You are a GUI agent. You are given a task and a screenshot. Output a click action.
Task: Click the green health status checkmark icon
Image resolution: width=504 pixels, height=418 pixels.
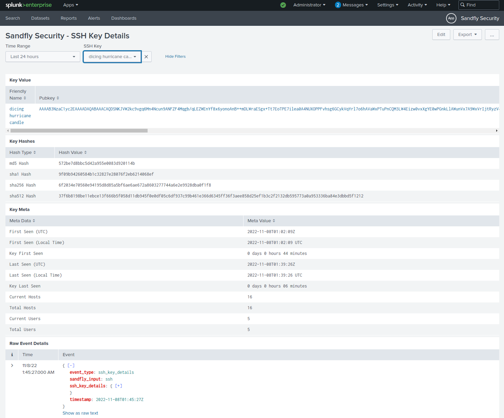coord(283,5)
